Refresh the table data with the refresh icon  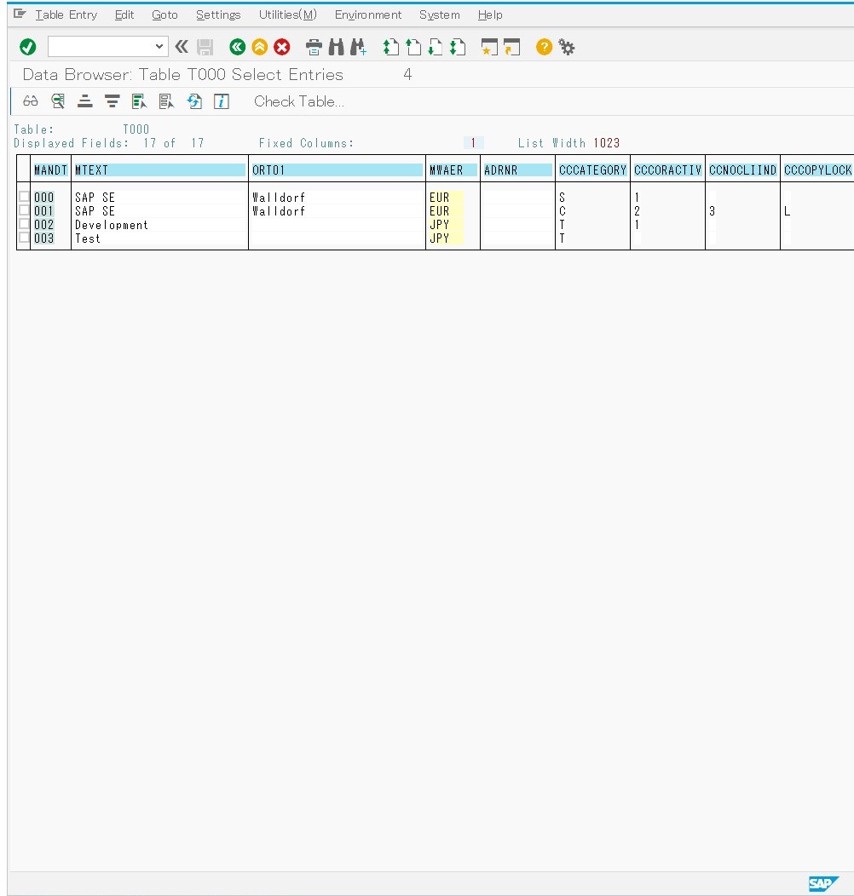194,101
